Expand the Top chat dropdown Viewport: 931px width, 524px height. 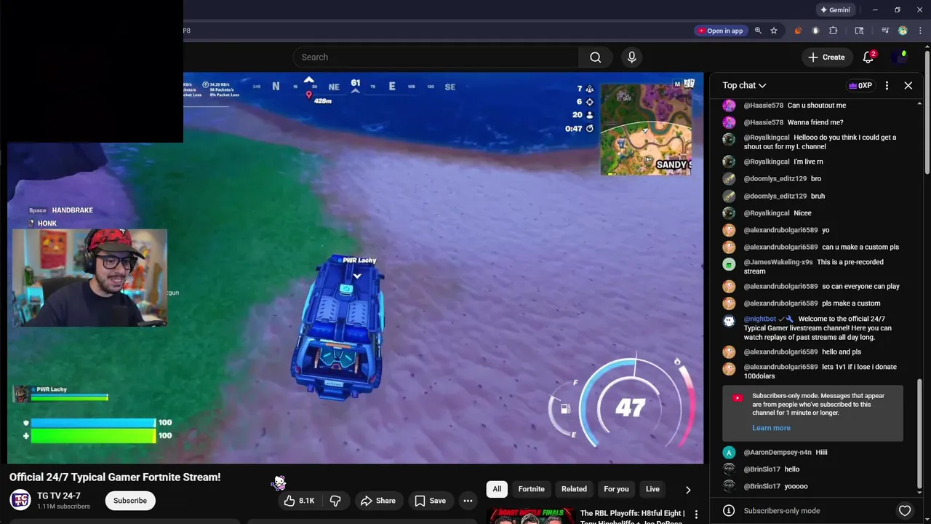(x=744, y=86)
